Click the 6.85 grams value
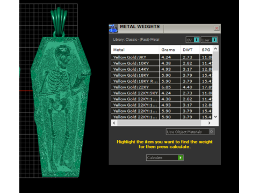Screen dimensions: 258x193 [166, 87]
